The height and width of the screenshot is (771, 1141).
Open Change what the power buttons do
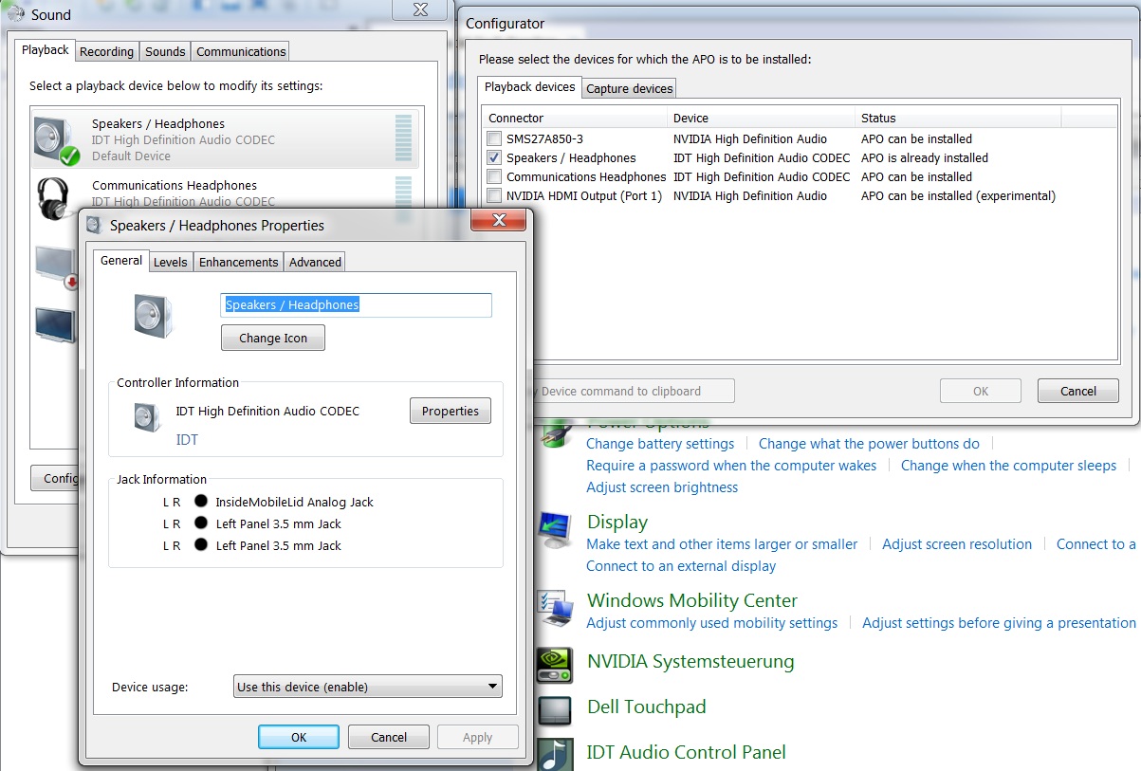[869, 444]
